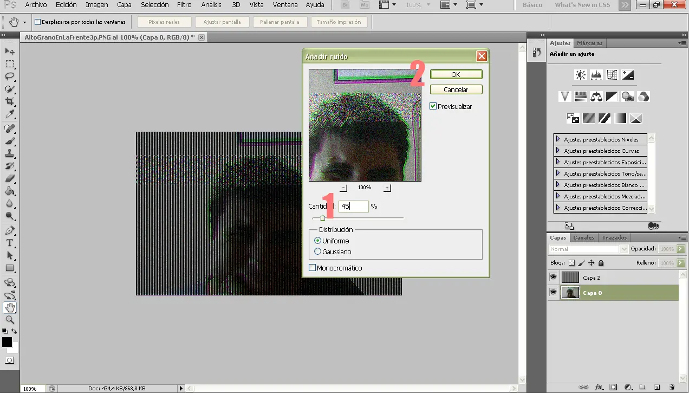This screenshot has height=393, width=689.
Task: Add a Brightness/Contrast adjustment
Action: click(x=581, y=75)
